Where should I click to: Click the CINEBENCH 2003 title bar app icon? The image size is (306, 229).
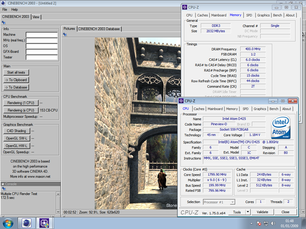(x=3, y=3)
